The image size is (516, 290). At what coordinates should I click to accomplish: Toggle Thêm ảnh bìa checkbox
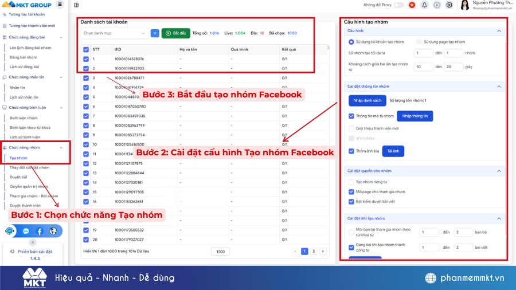[x=351, y=151]
